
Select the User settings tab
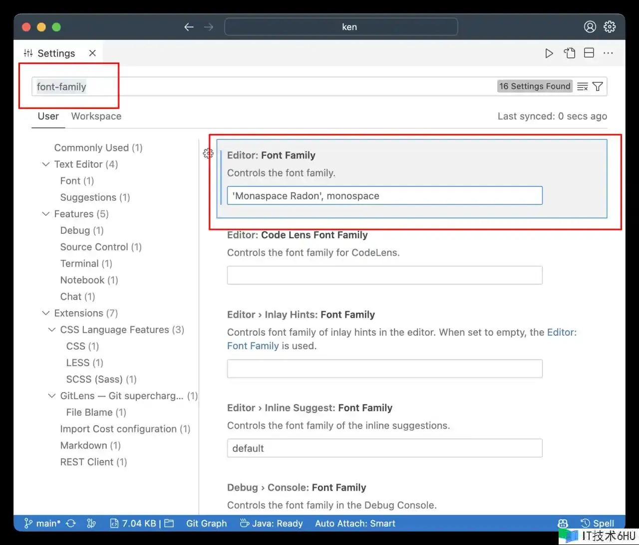(x=48, y=116)
